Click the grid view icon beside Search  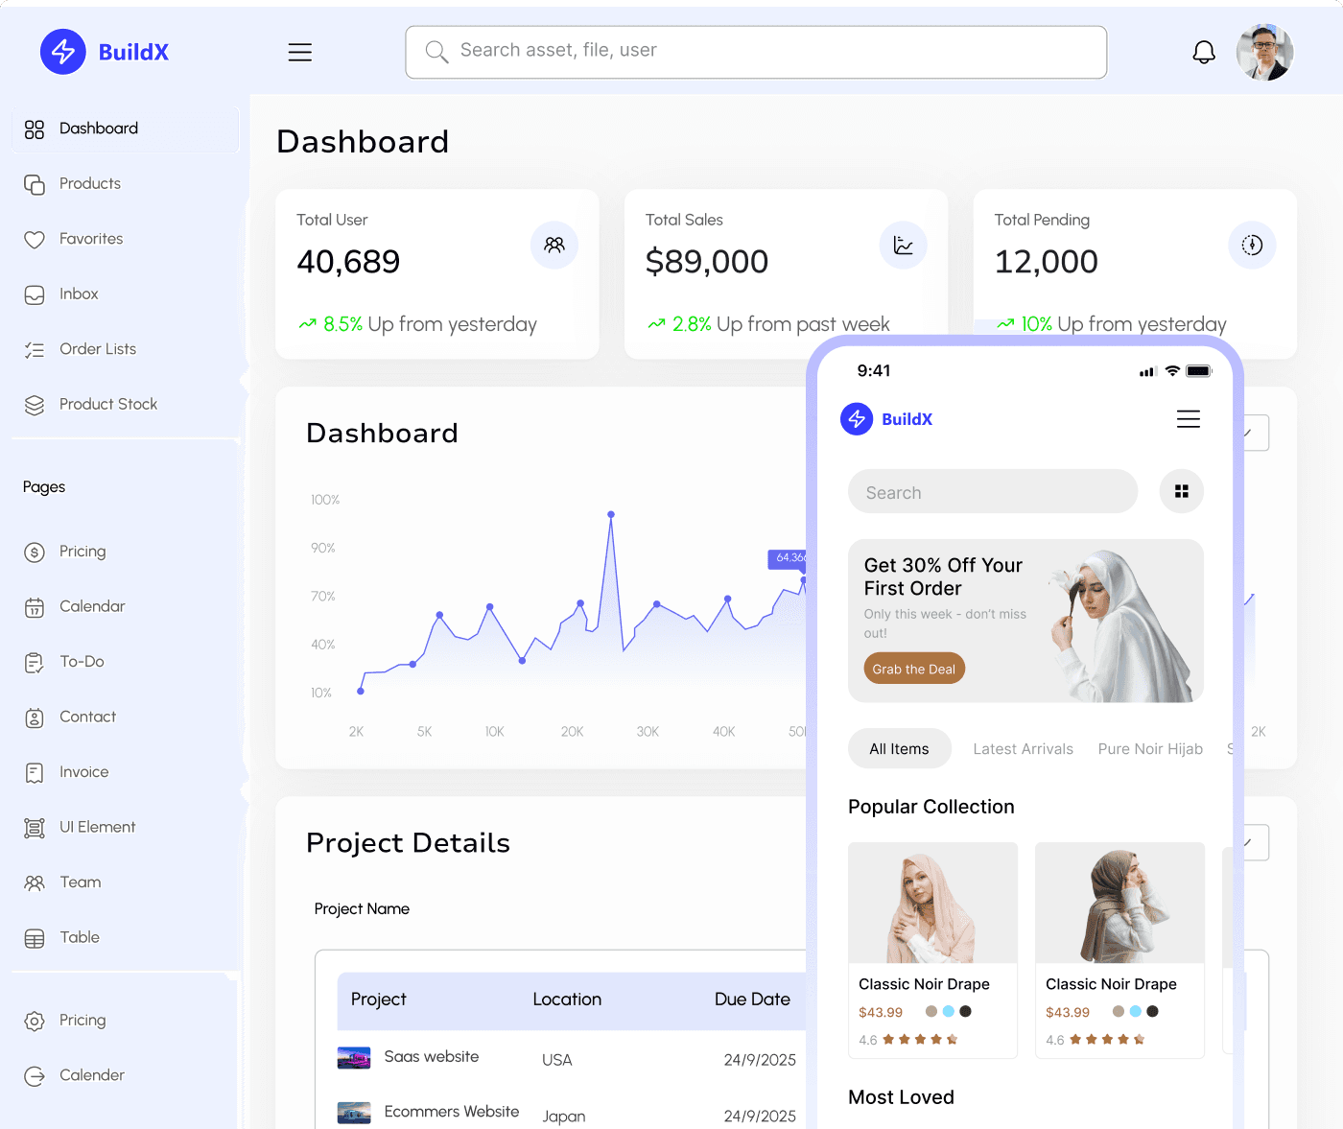point(1181,491)
